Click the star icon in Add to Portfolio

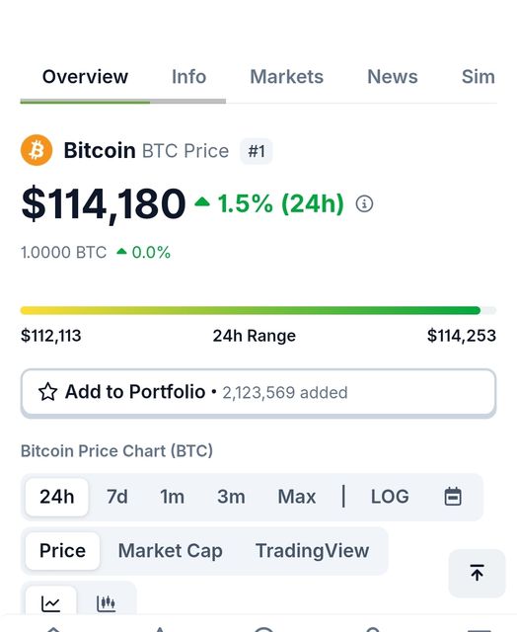48,392
